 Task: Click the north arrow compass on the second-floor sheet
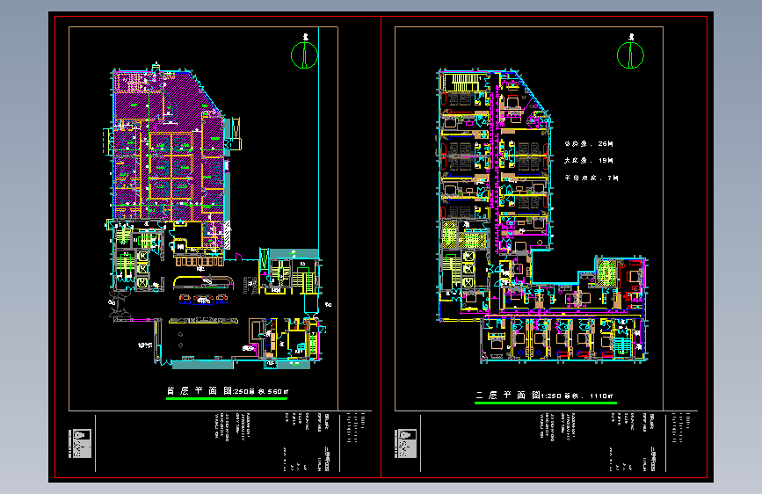[630, 54]
